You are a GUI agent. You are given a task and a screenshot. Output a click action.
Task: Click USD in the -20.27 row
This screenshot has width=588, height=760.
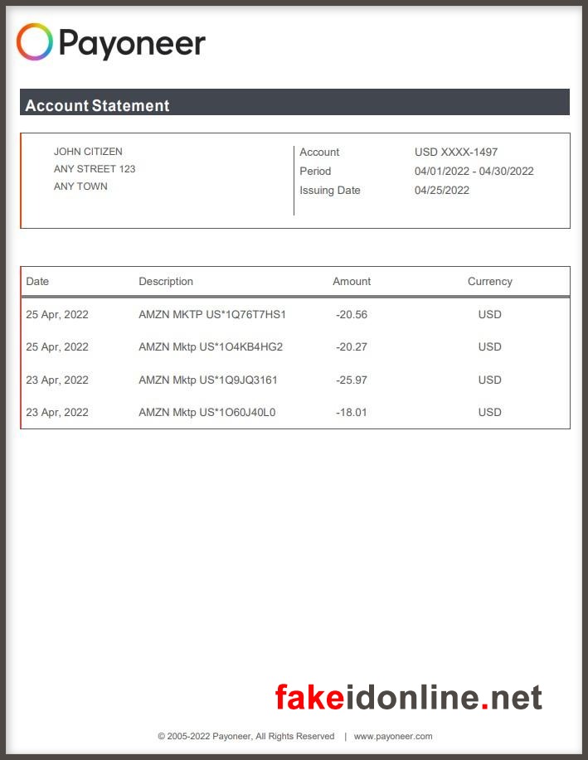(x=490, y=347)
